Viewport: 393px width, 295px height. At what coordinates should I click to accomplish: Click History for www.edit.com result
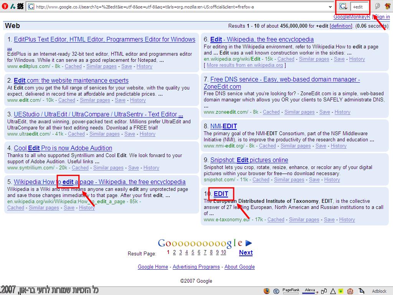pos(138,100)
